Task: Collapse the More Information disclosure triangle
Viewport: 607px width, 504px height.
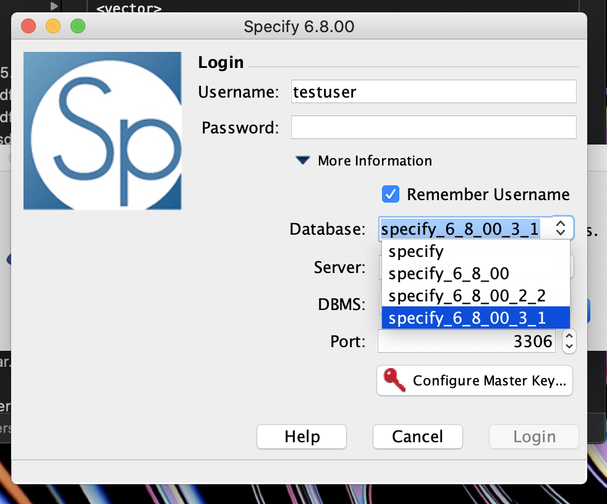Action: 302,160
